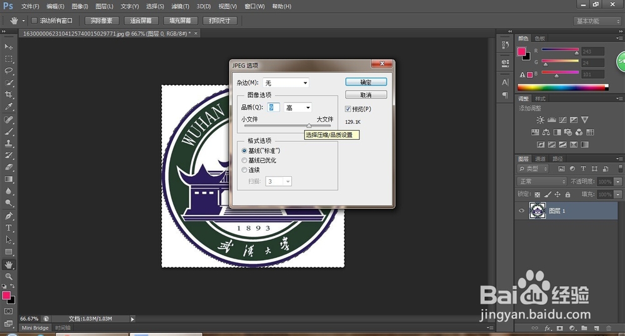
Task: Select the Rectangular Marquee tool
Action: (8, 59)
